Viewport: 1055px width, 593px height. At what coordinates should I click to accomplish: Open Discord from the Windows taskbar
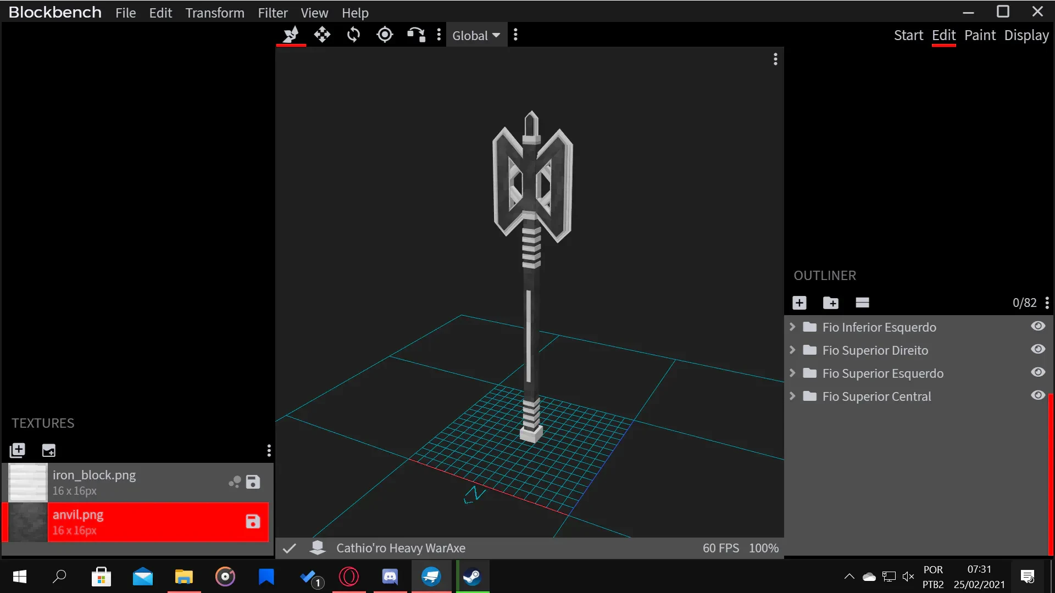pos(390,577)
